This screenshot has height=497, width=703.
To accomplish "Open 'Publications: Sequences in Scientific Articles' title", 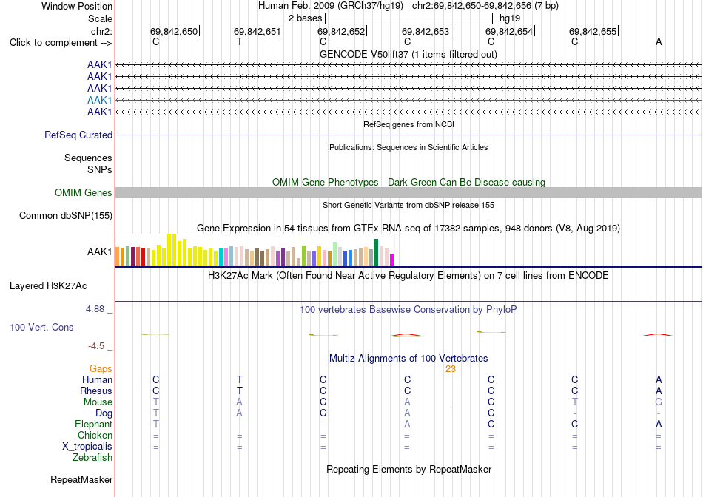I will pyautogui.click(x=408, y=147).
